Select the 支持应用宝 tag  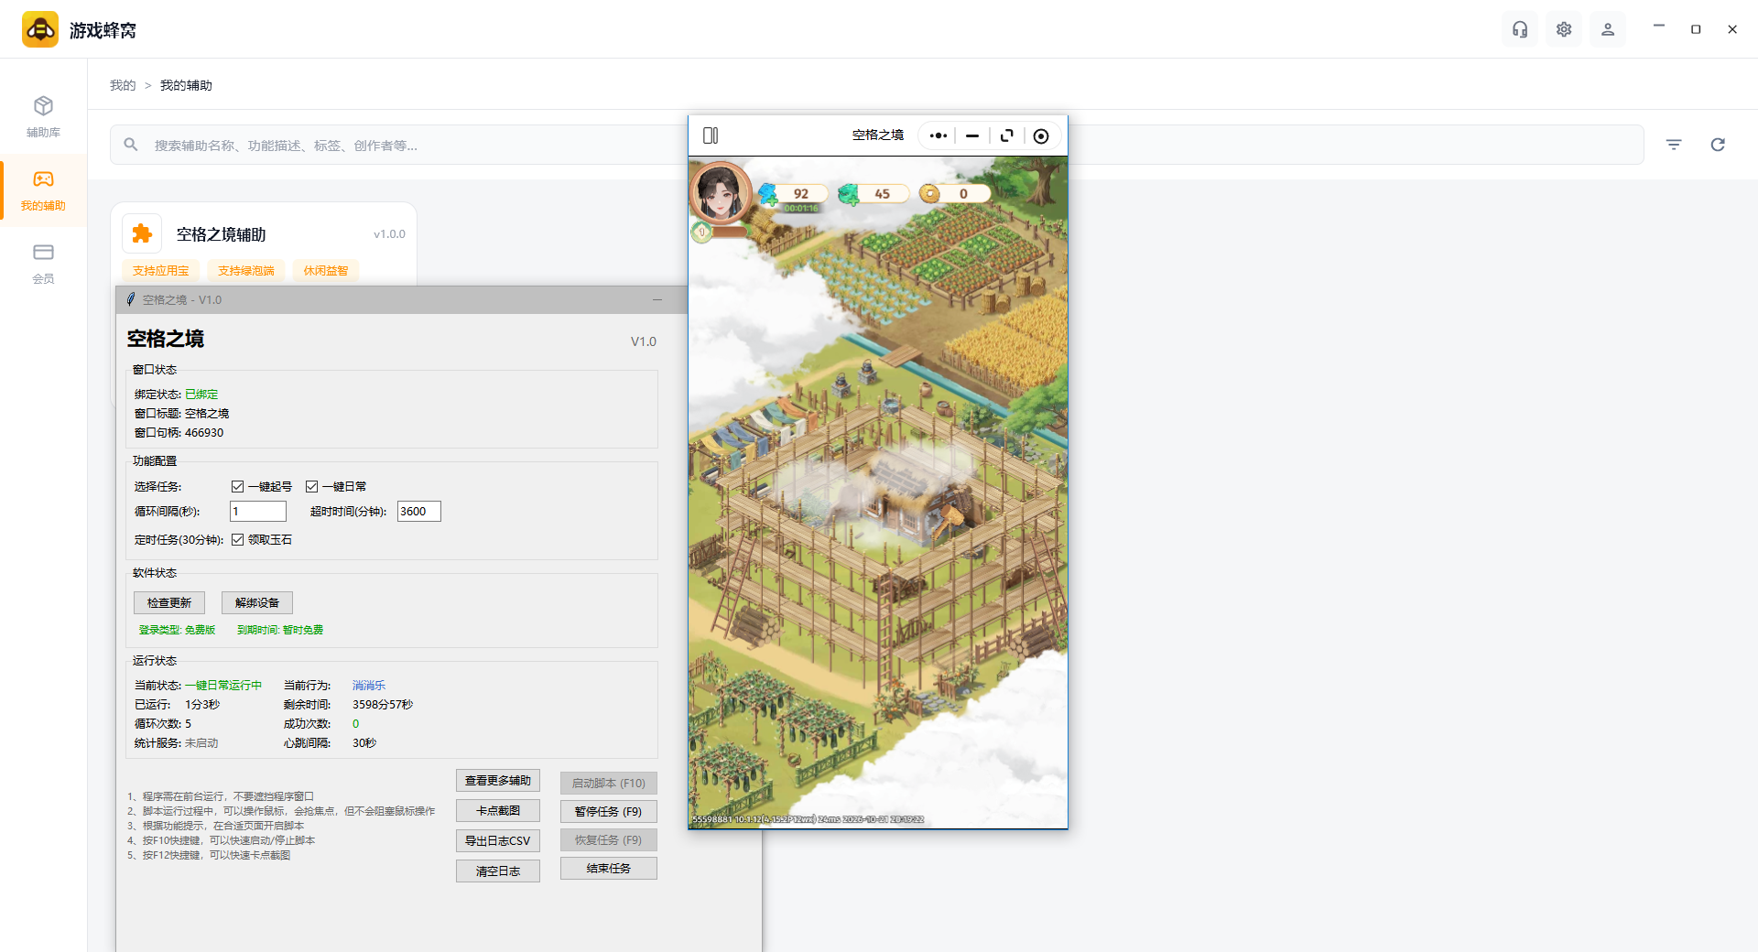pyautogui.click(x=161, y=271)
